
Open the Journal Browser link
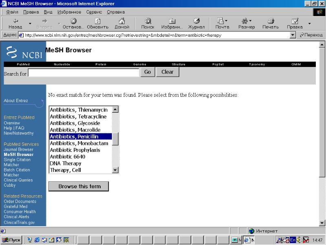pyautogui.click(x=18, y=149)
